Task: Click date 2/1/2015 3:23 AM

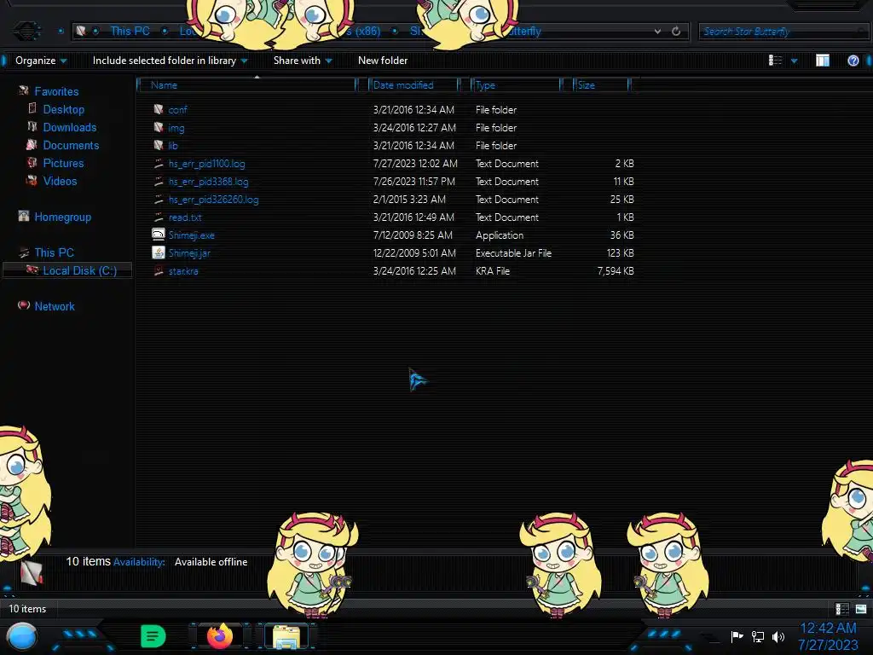Action: (409, 199)
